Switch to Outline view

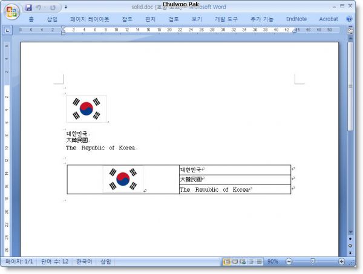pos(251,261)
